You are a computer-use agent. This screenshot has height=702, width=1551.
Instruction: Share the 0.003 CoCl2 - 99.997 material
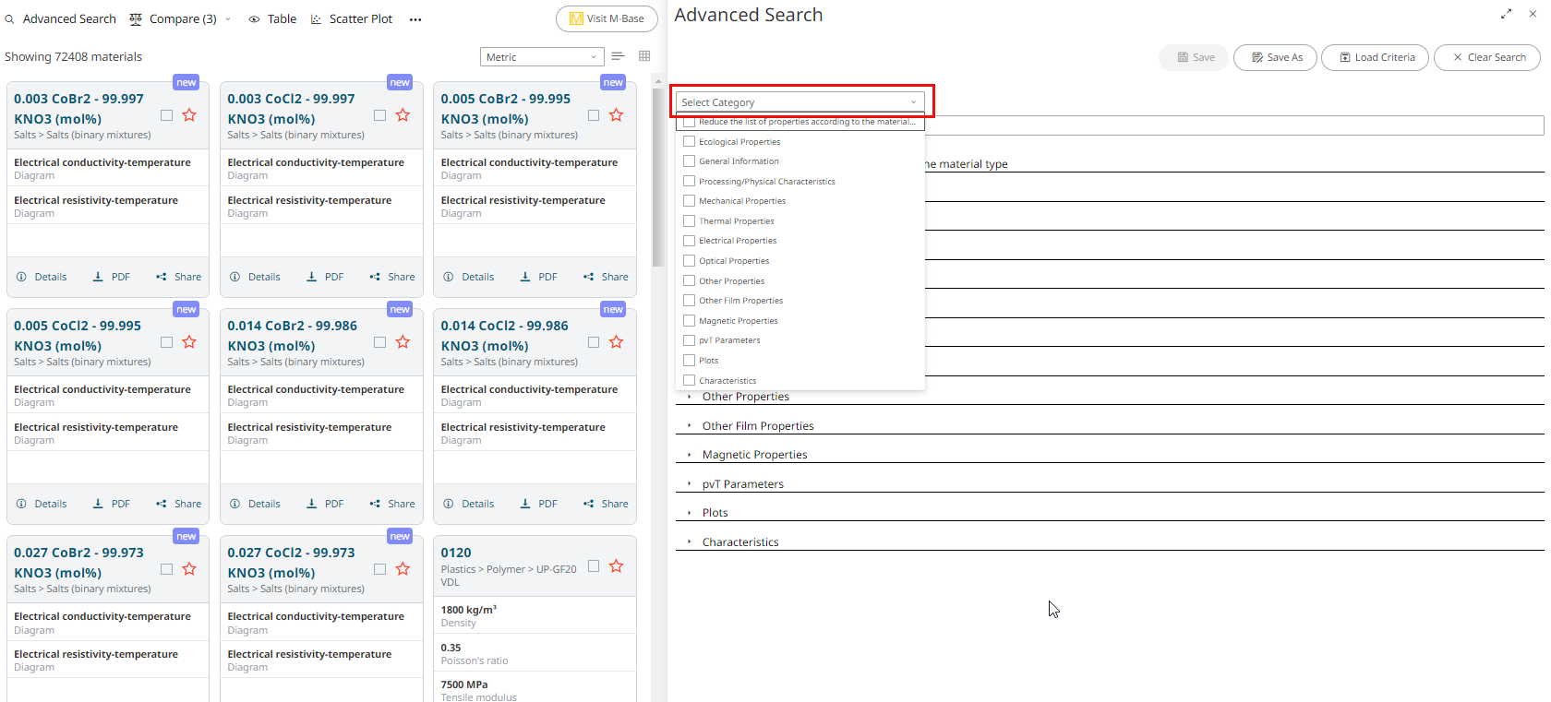click(x=392, y=277)
